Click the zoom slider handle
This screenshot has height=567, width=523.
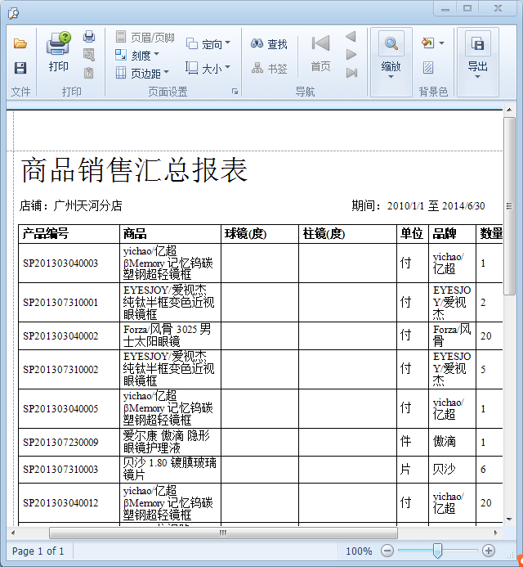point(437,551)
